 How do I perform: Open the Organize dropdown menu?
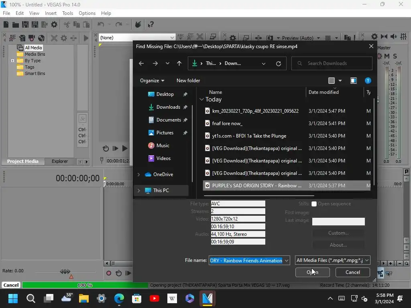[152, 81]
